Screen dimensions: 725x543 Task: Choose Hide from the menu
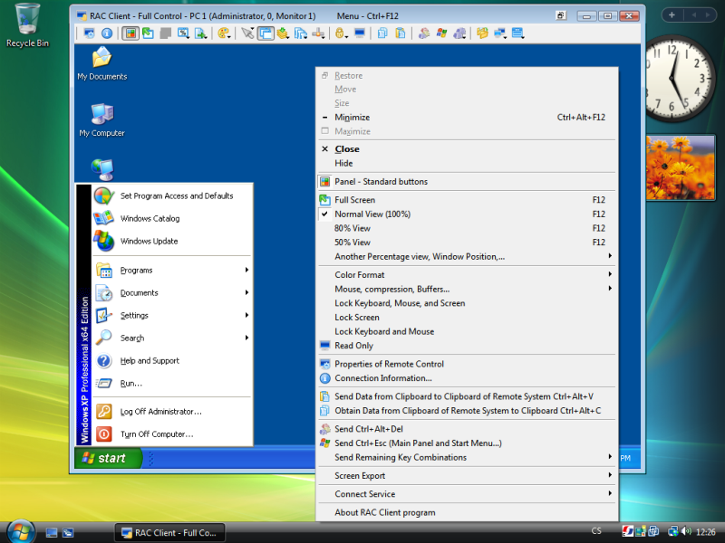467,163
